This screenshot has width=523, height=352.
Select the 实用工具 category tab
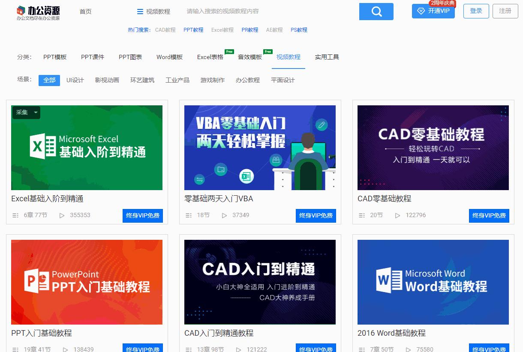[327, 57]
